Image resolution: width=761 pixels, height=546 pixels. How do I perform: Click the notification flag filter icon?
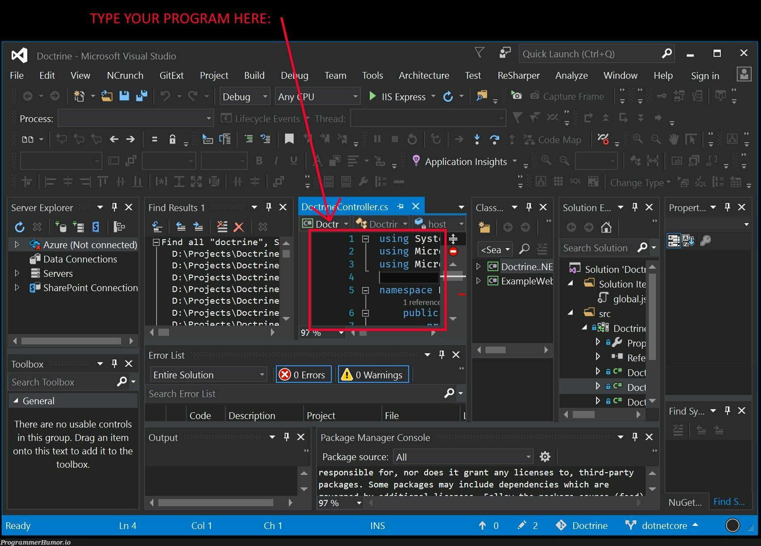tap(479, 53)
